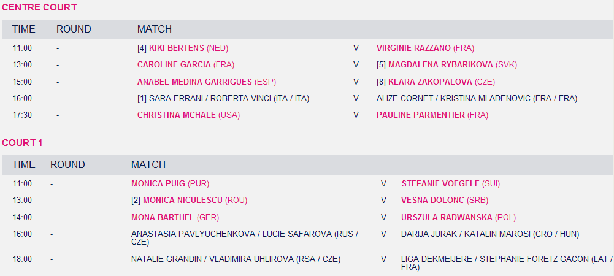Screen dimensions: 614x276
Task: Click the Centre Court Time column header
Action: click(24, 29)
